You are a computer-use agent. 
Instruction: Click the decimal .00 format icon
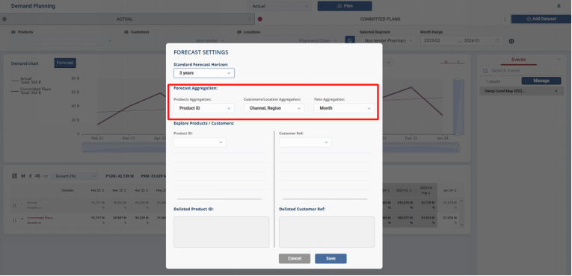[x=37, y=176]
